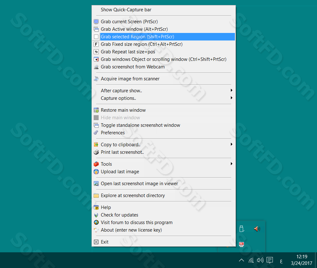The image size is (317, 268).
Task: Select Upload last image
Action: tap(164, 172)
